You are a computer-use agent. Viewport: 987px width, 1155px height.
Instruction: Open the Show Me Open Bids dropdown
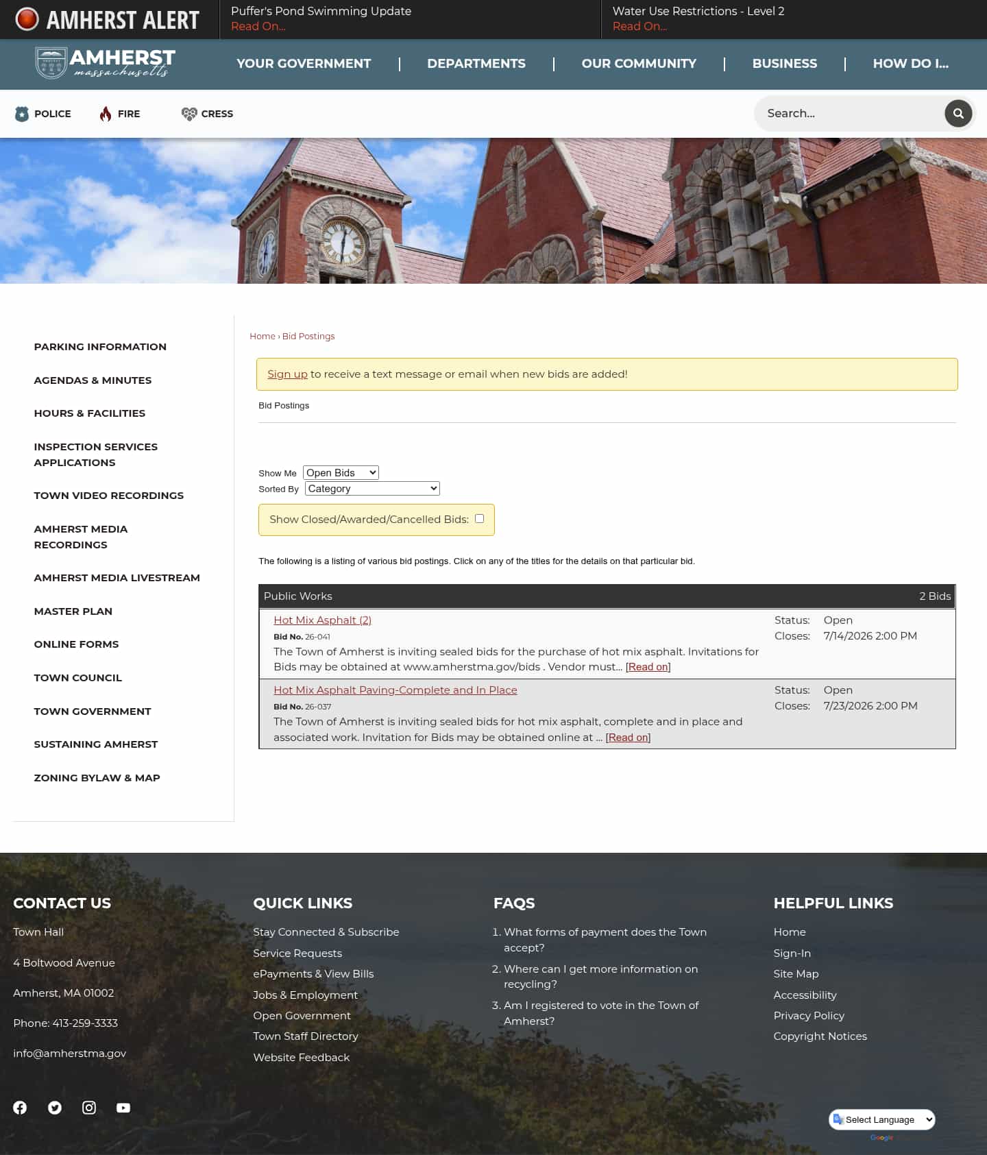point(341,473)
